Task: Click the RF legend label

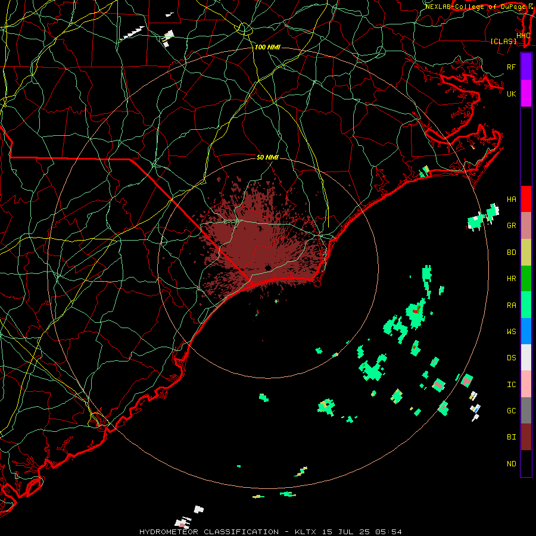Action: [511, 67]
